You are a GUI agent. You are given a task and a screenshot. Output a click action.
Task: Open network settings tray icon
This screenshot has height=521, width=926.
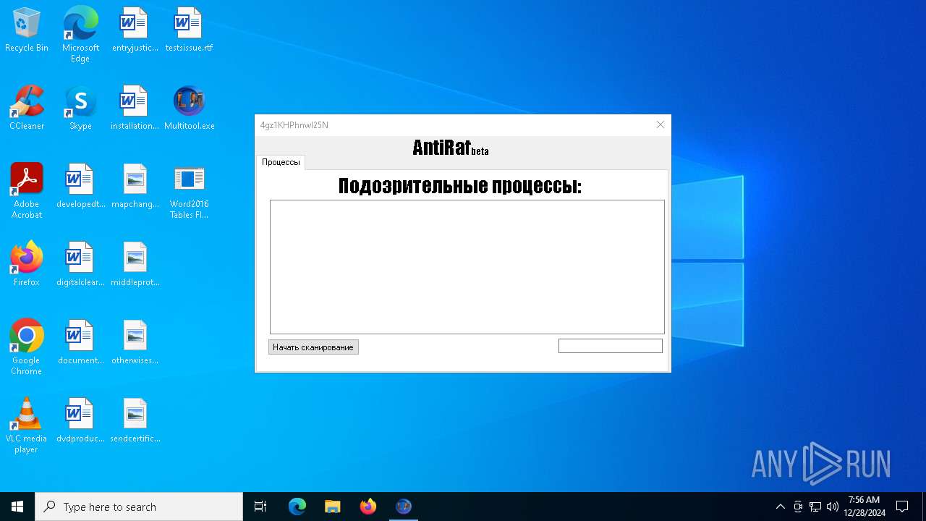coord(815,507)
